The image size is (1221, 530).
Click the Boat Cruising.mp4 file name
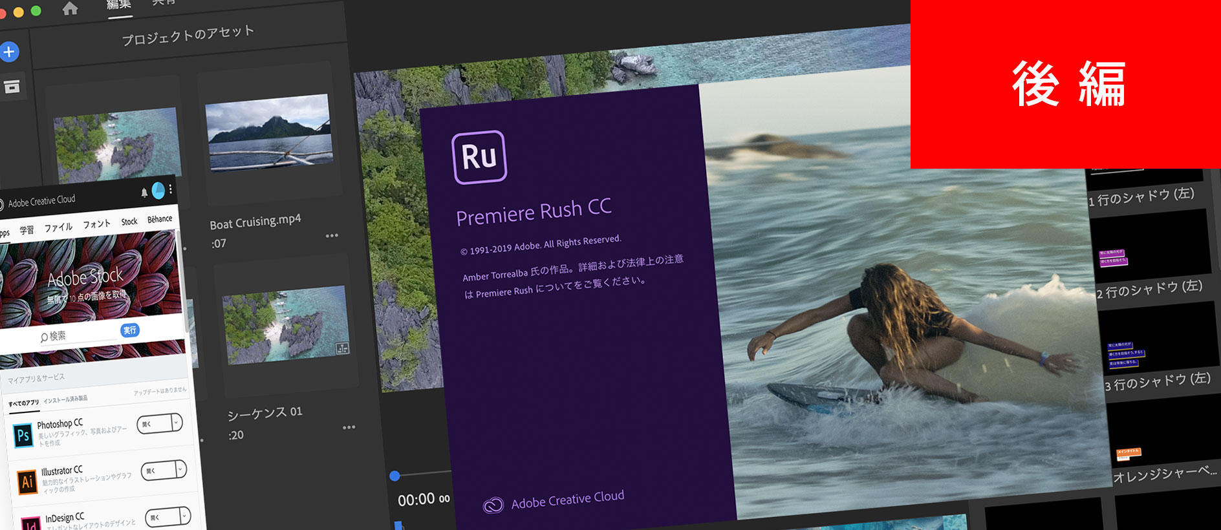255,221
